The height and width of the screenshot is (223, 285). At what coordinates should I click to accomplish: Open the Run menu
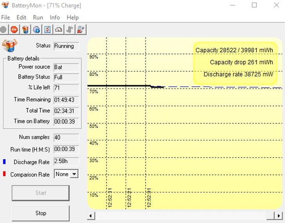click(38, 18)
